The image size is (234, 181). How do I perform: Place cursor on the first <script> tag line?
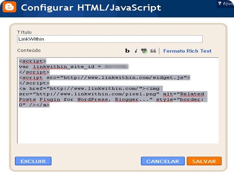[x=33, y=61]
